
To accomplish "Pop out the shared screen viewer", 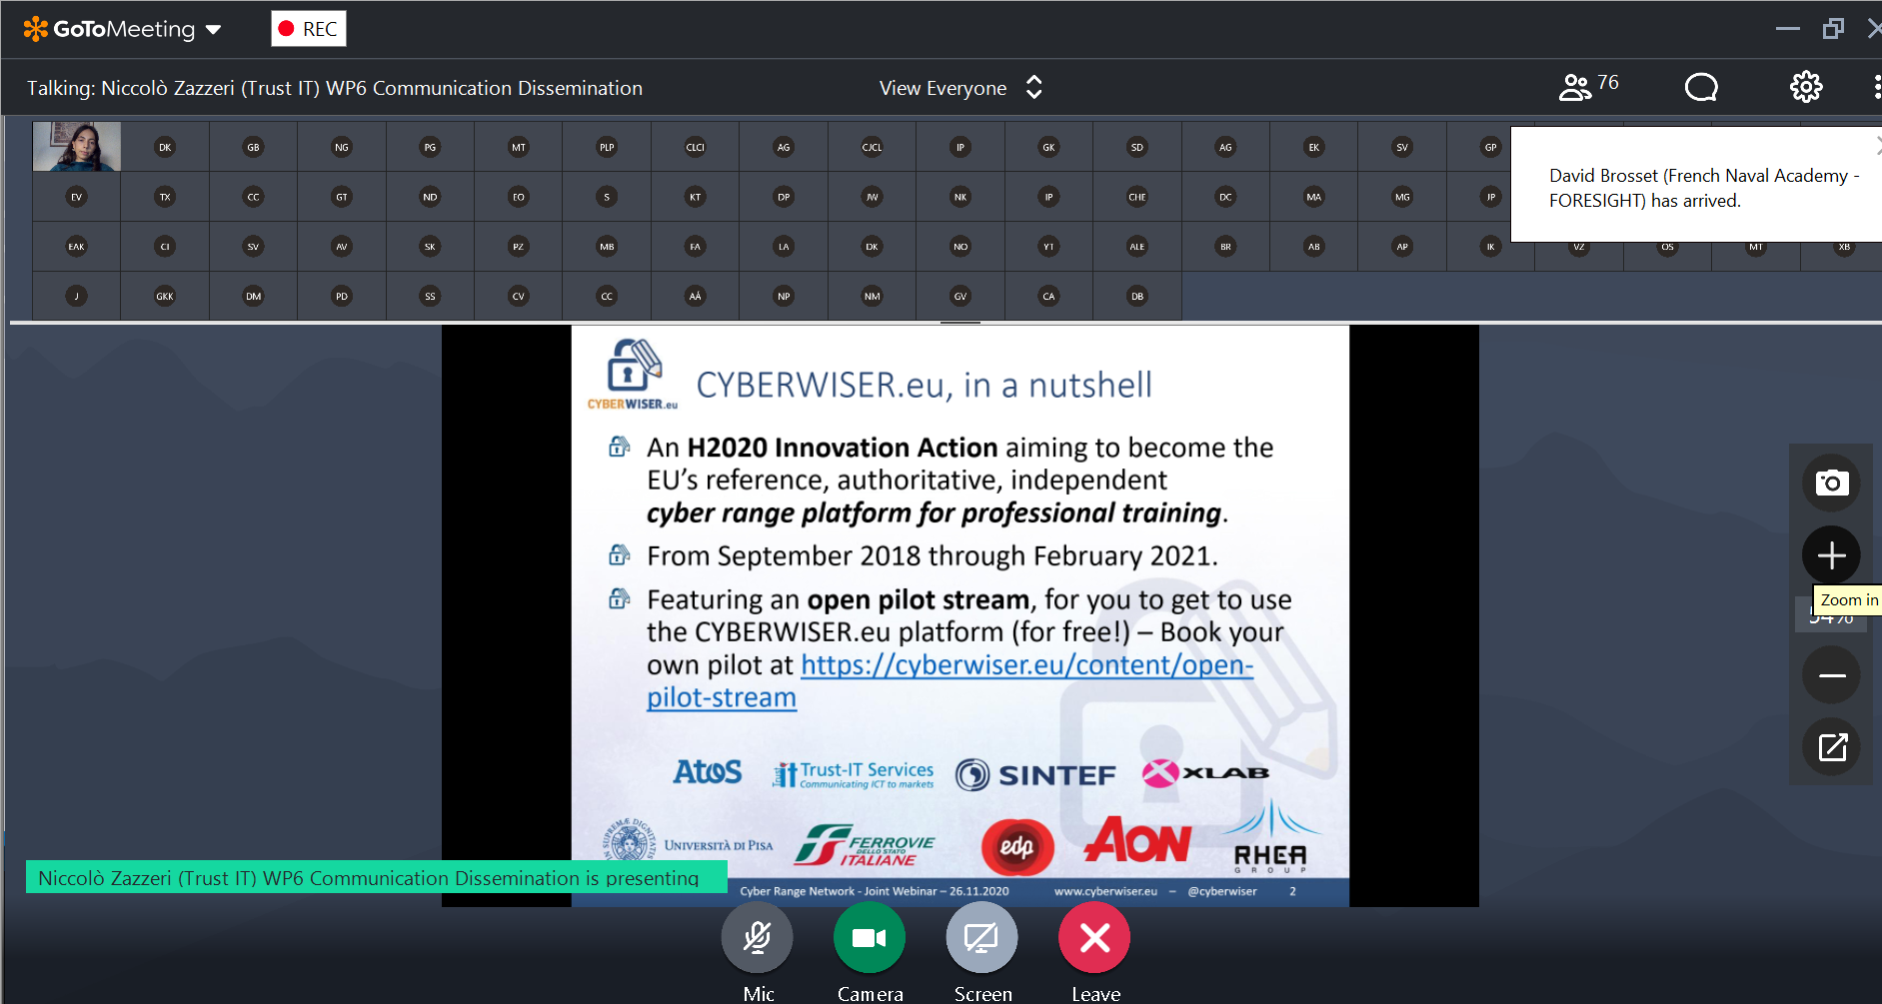I will pyautogui.click(x=1831, y=747).
